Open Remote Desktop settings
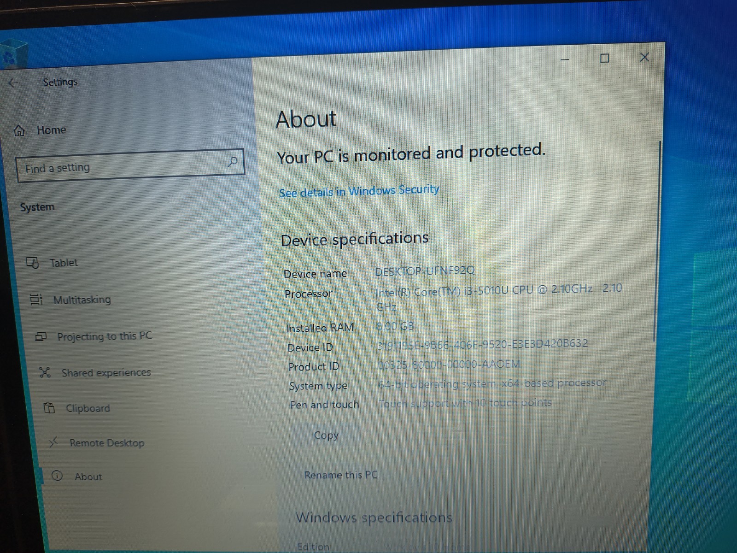The height and width of the screenshot is (553, 737). coord(107,443)
